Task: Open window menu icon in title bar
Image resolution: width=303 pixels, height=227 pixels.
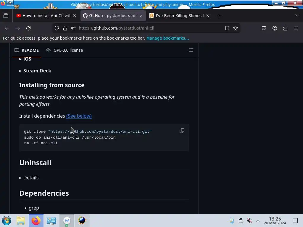Action: click(x=3, y=3)
